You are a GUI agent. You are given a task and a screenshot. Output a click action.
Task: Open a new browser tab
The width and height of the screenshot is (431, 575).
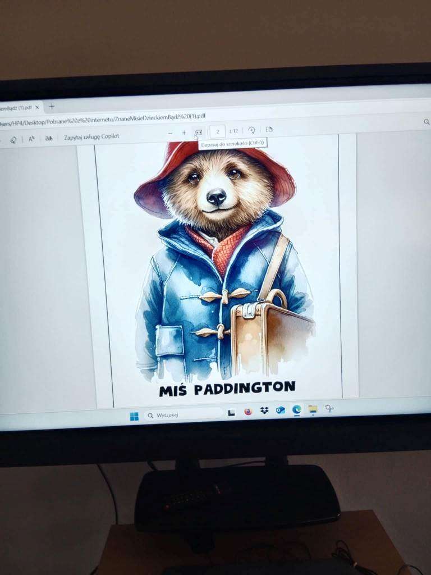point(52,106)
